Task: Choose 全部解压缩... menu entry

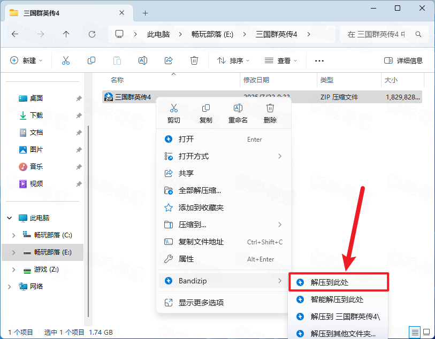Action: [x=224, y=191]
